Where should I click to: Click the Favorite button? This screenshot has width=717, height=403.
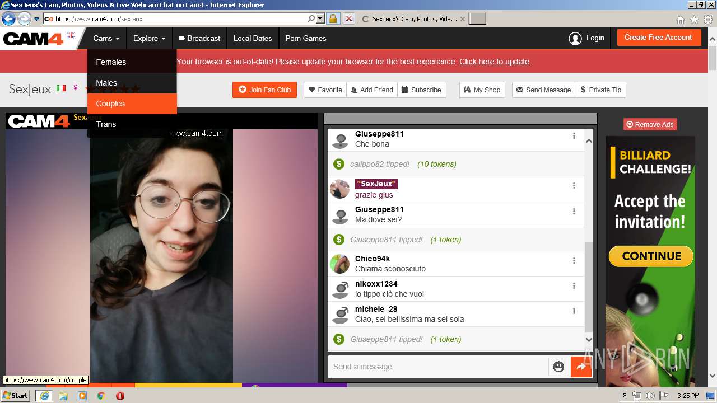pos(325,90)
